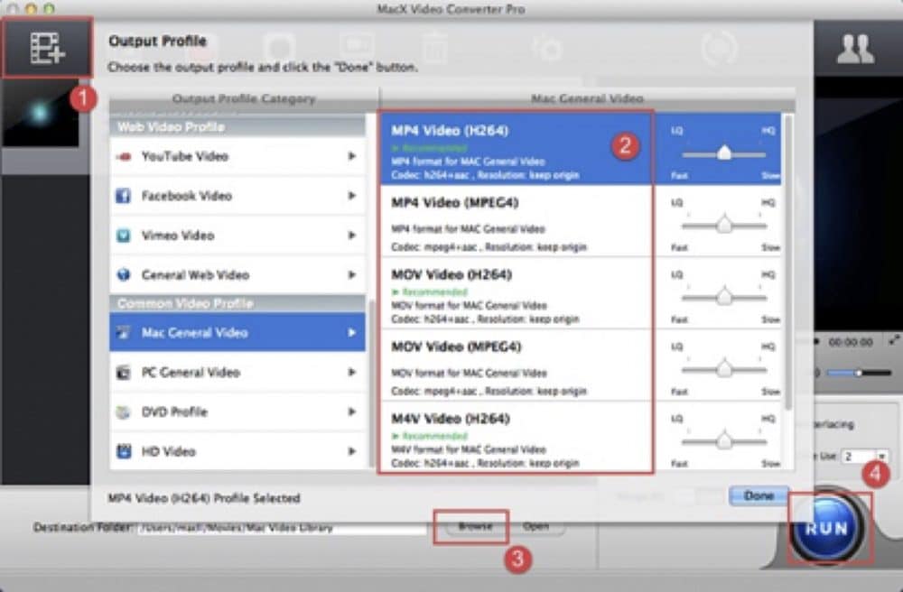Choose the MOV Video (H264) profile

pos(517,293)
